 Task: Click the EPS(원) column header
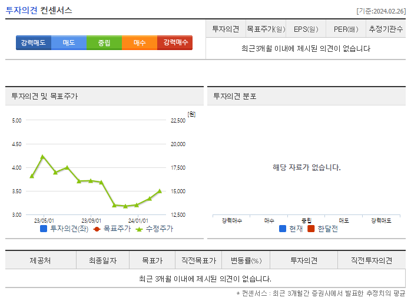coord(306,29)
